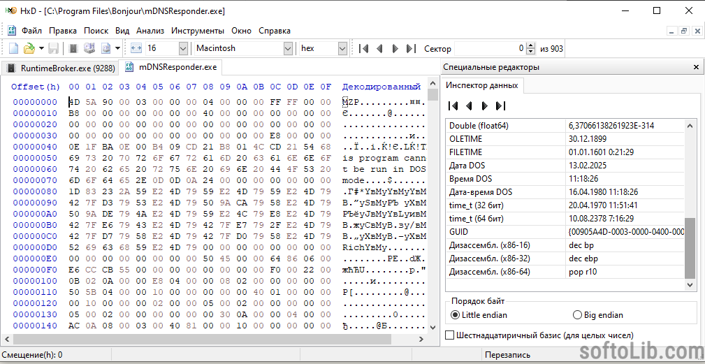Click the hex view scroll-up arrow
This screenshot has width=705, height=364.
tap(433, 82)
